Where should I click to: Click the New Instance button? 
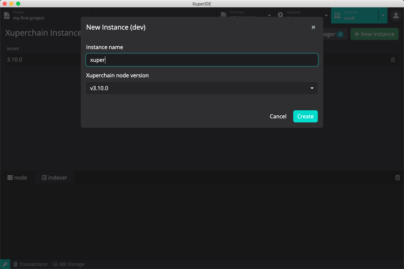(374, 34)
